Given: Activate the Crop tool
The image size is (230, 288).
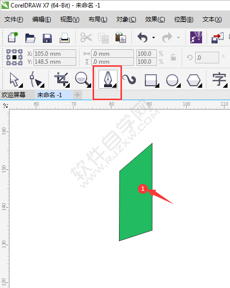Looking at the screenshot, I should point(62,80).
